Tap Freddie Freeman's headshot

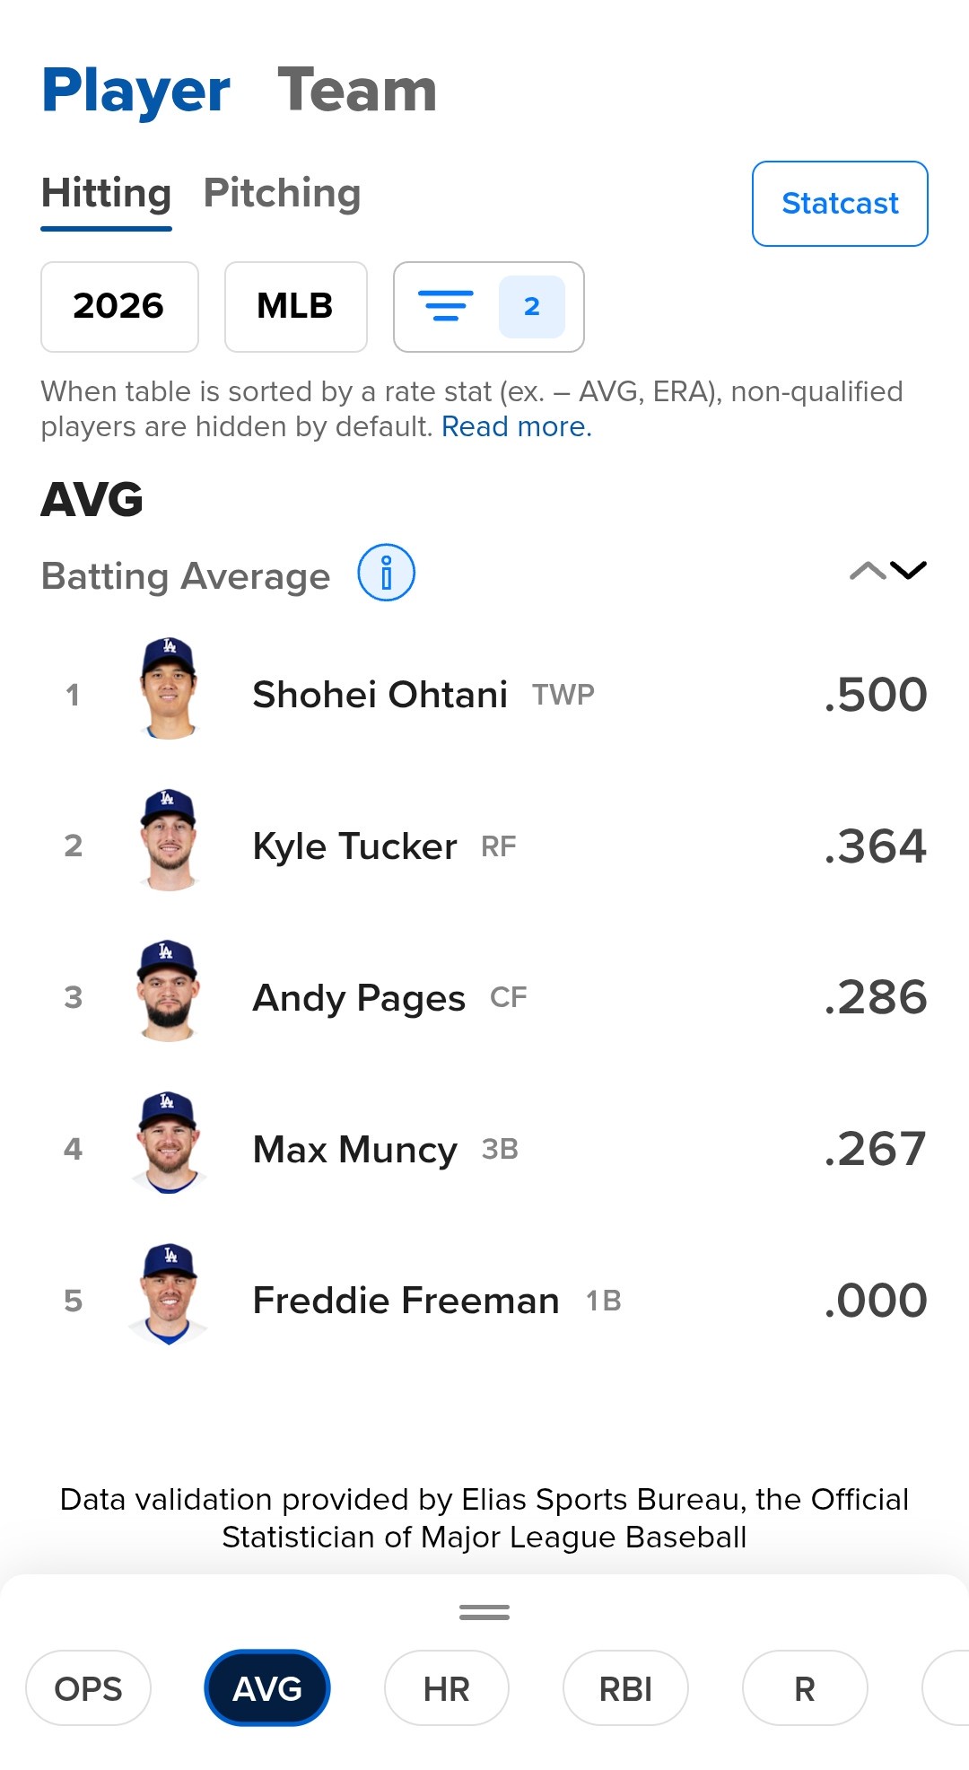tap(169, 1294)
